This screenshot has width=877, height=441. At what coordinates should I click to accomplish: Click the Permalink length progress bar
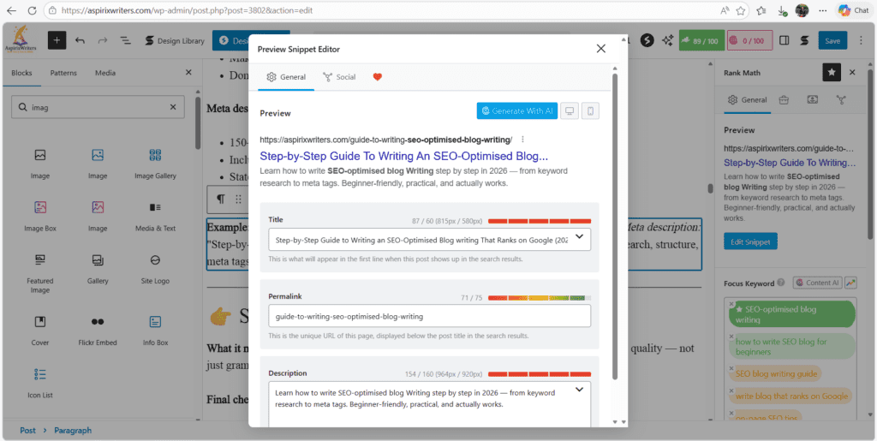pos(540,298)
